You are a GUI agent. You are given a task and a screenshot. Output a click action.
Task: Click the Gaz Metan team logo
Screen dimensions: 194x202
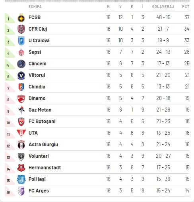pos(21,110)
